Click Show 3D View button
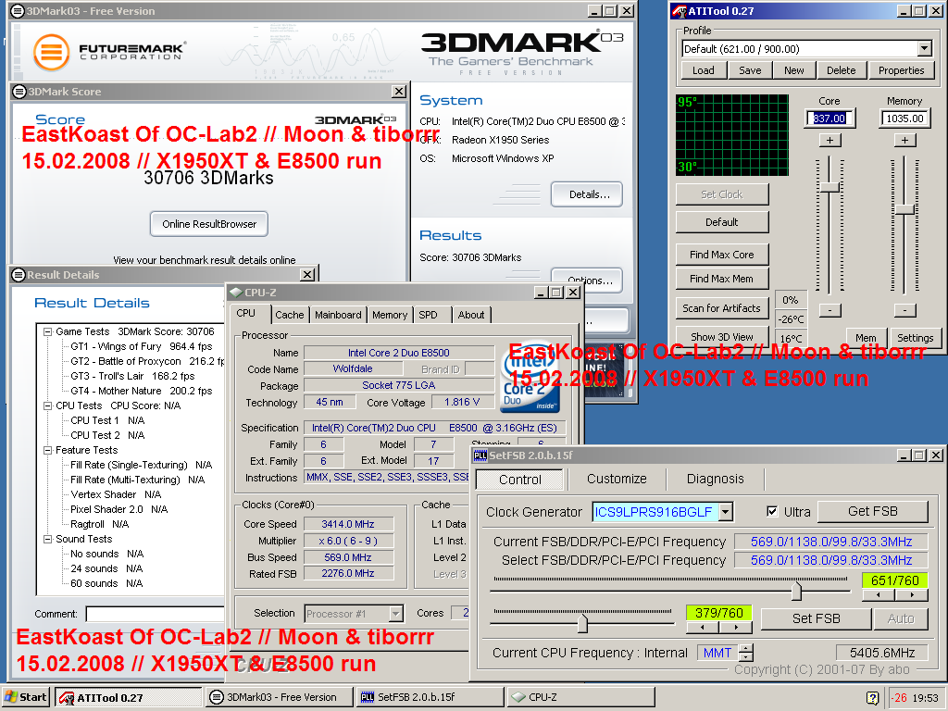This screenshot has width=948, height=711. 722,337
